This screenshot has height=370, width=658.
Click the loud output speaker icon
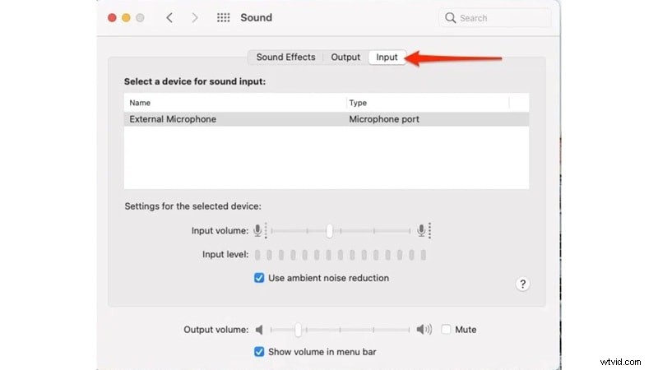(x=423, y=330)
